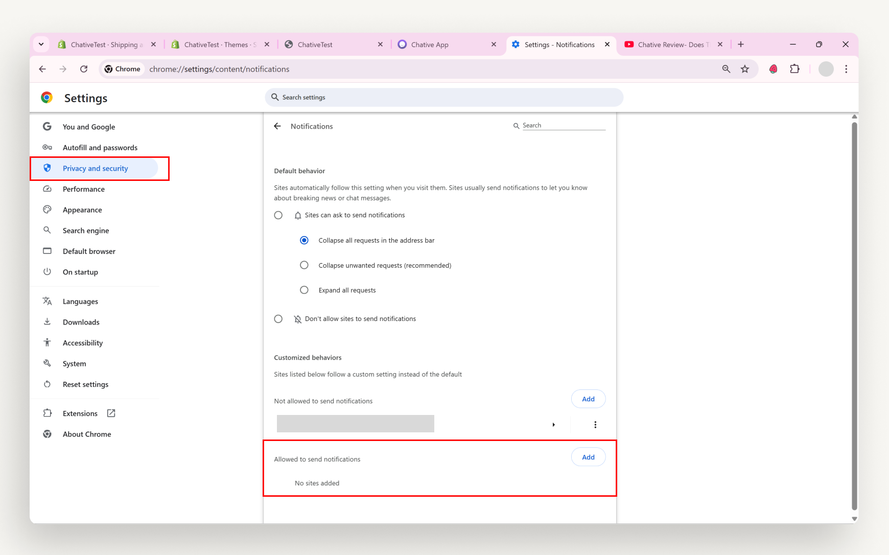Image resolution: width=889 pixels, height=555 pixels.
Task: Select Expand all requests option
Action: click(x=304, y=290)
